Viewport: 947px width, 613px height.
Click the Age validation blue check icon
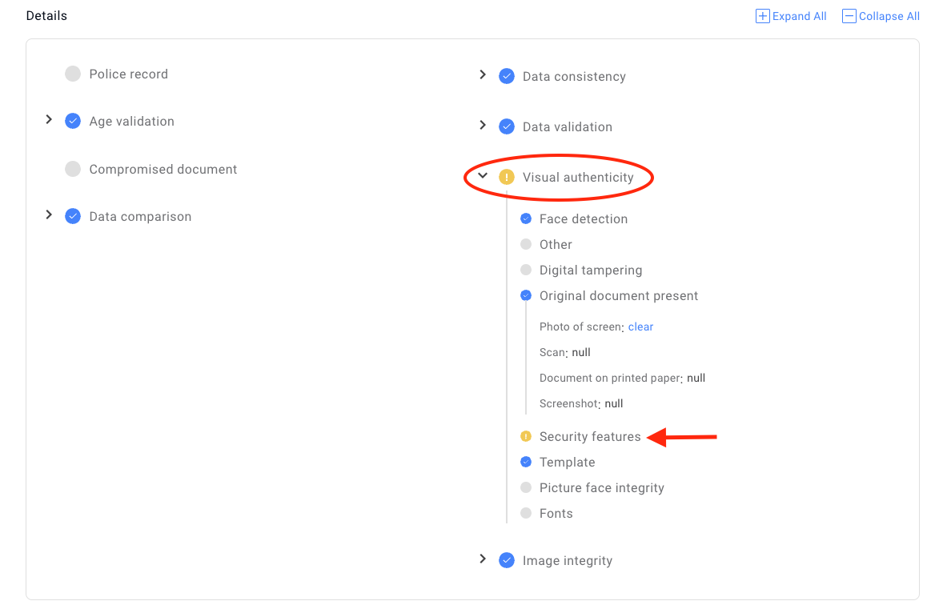click(73, 121)
